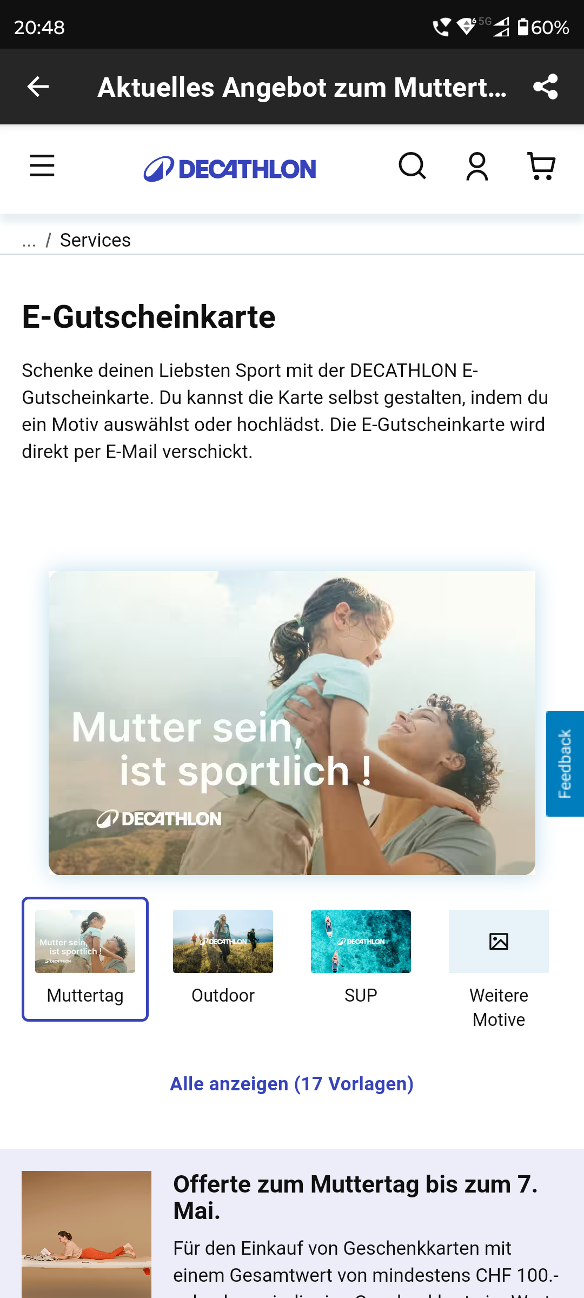
Task: Tap the Weitere Motive label
Action: pos(499,1008)
